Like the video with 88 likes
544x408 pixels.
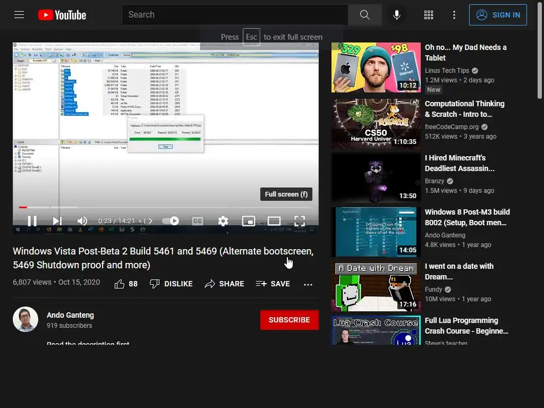(x=126, y=284)
